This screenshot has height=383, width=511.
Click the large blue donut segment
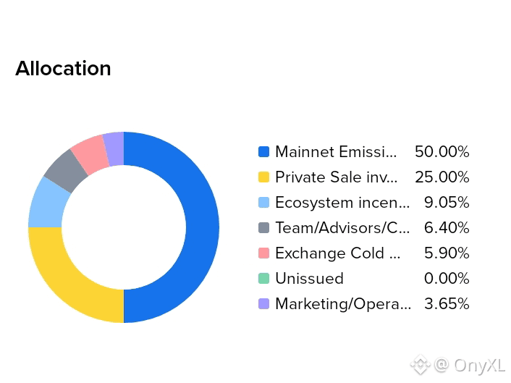tap(203, 227)
